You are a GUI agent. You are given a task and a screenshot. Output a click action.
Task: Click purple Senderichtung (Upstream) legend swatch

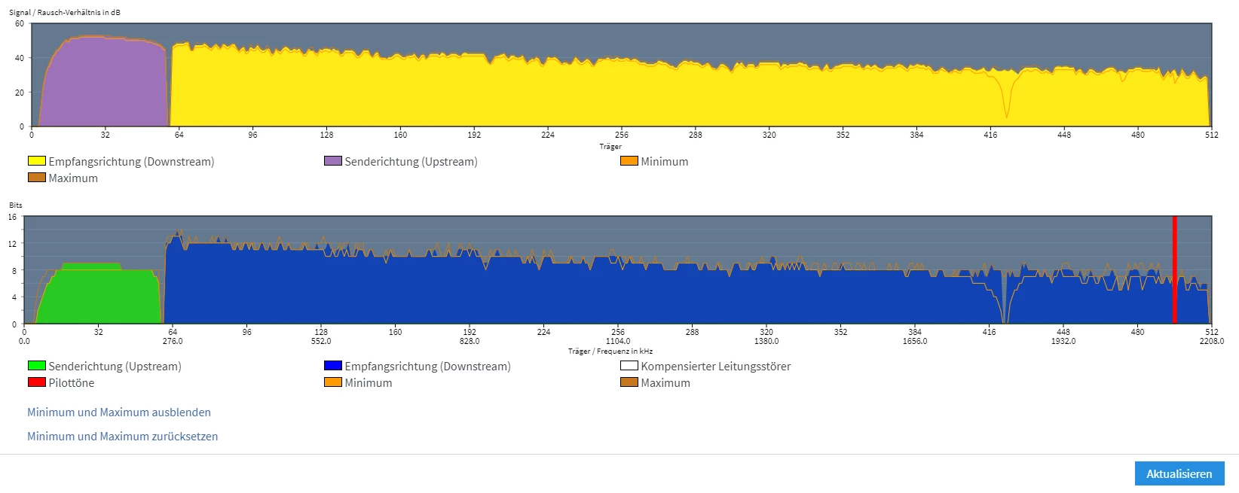tap(333, 161)
